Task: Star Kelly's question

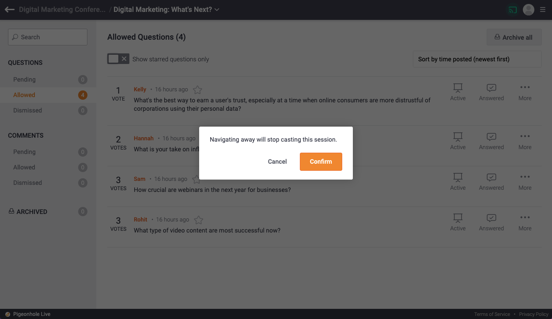Action: point(197,90)
